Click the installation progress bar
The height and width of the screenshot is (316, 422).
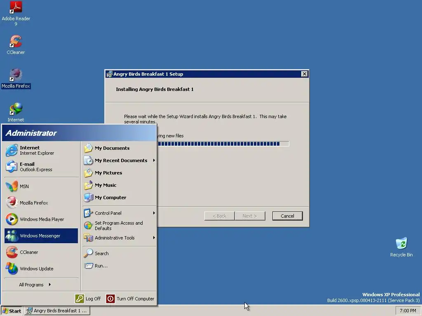[x=223, y=144]
